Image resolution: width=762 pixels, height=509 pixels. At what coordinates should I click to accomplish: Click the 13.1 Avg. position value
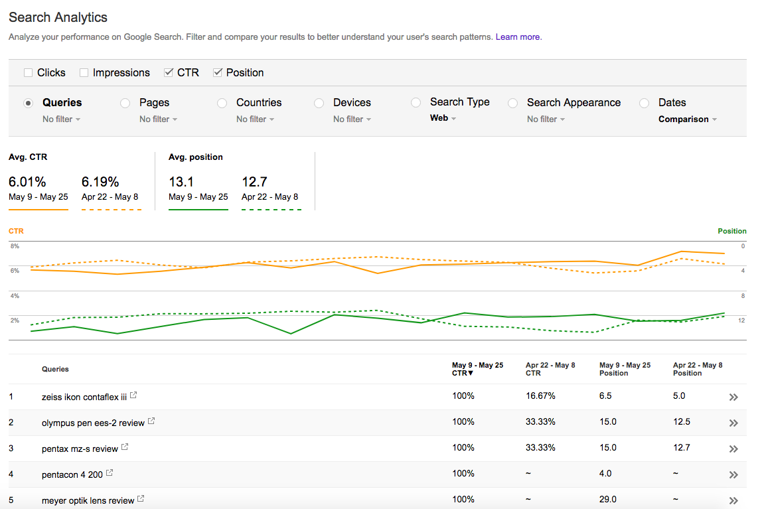click(181, 182)
